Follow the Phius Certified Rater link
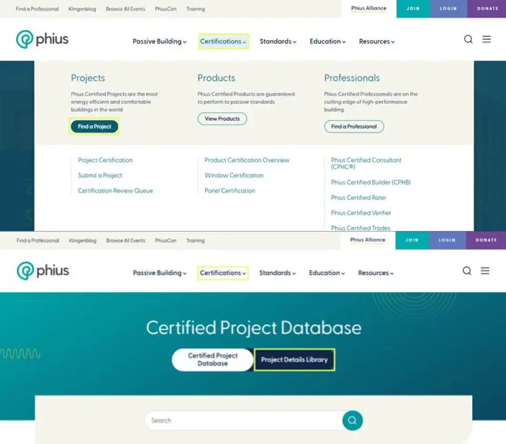506x444 pixels. [x=358, y=198]
